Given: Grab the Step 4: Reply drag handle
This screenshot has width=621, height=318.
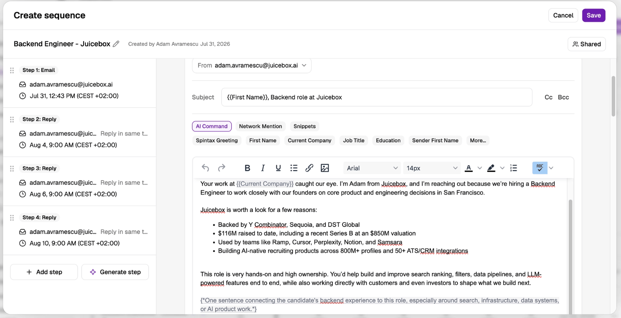Looking at the screenshot, I should coord(12,218).
